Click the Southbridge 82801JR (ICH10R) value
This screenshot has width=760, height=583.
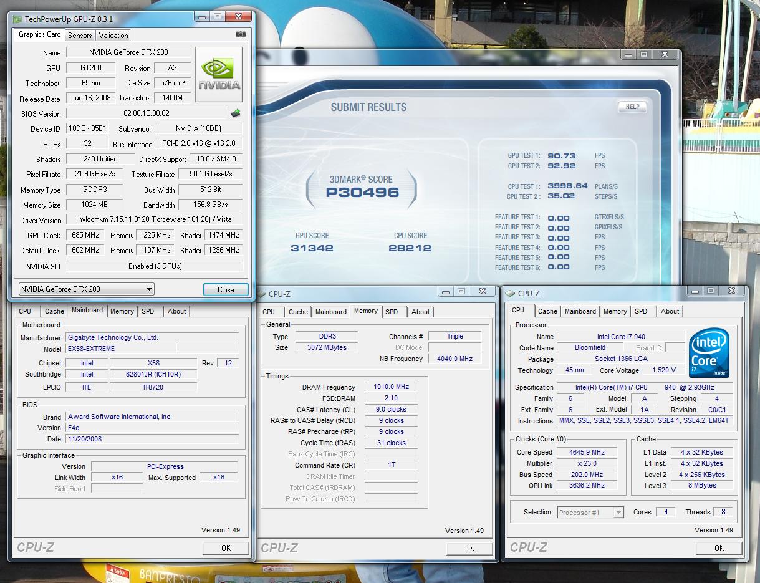click(153, 375)
